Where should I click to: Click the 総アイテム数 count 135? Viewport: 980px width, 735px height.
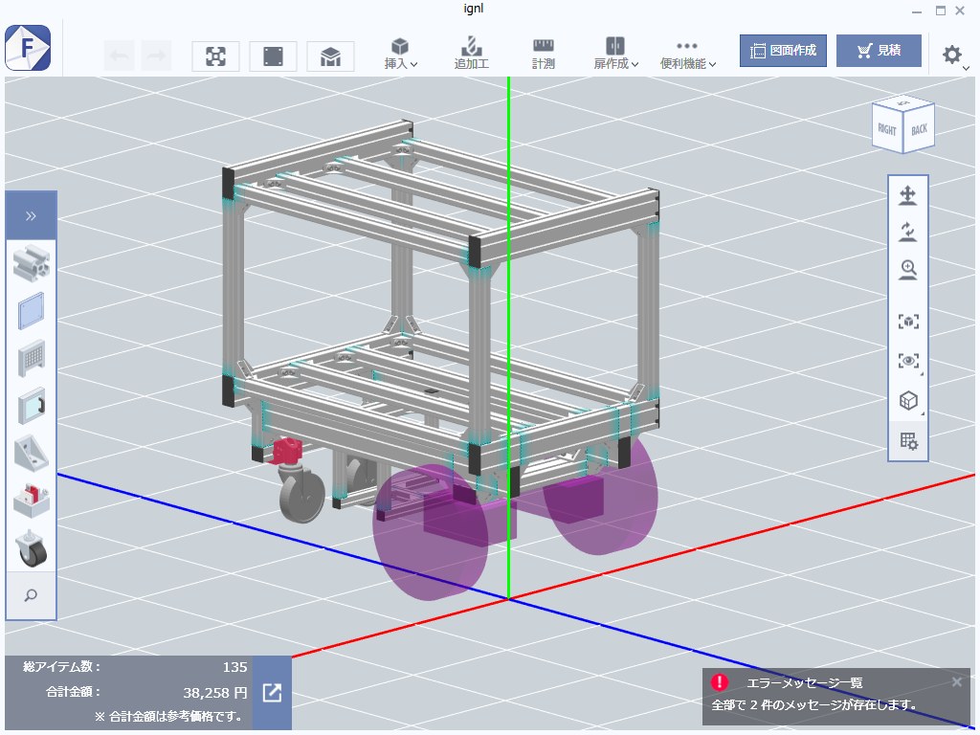[235, 667]
